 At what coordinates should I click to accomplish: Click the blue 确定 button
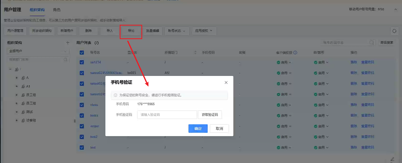pos(198,129)
